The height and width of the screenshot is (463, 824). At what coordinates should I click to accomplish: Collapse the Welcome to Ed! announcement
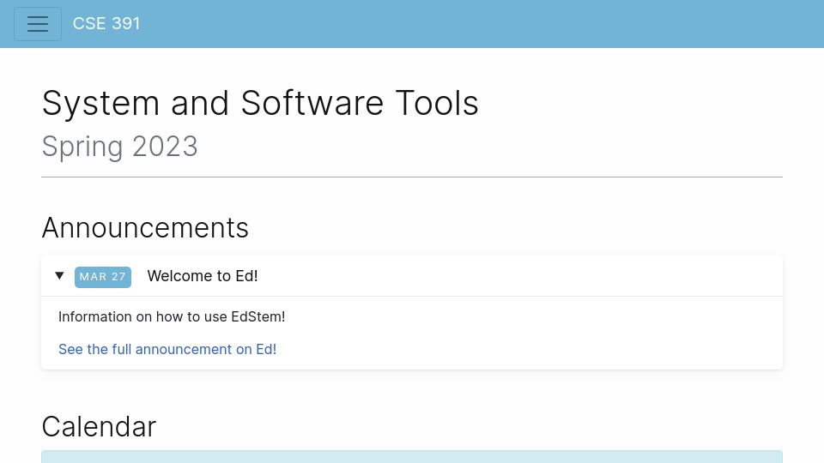click(59, 275)
